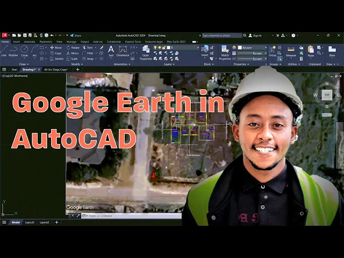344x258 pixels.
Task: Expand the Utilities panel
Action: [294, 64]
